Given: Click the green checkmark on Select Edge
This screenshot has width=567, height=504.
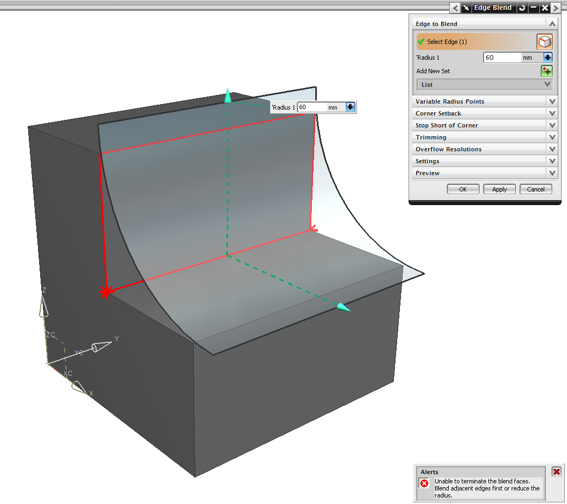Looking at the screenshot, I should point(421,42).
